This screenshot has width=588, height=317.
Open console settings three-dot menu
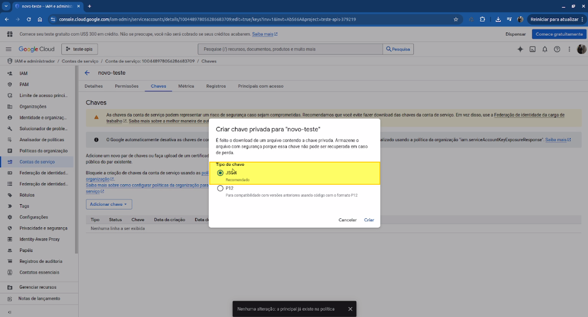[x=569, y=49]
